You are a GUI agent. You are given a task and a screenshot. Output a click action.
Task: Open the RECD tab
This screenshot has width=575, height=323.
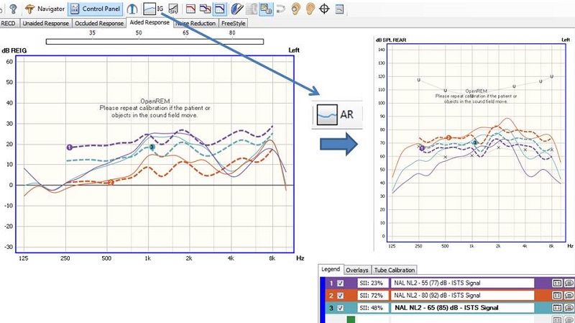click(x=9, y=23)
